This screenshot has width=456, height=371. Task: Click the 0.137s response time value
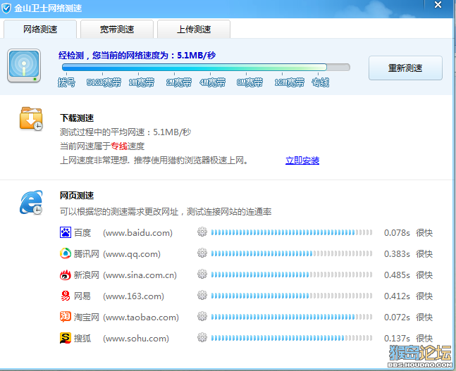click(x=397, y=339)
